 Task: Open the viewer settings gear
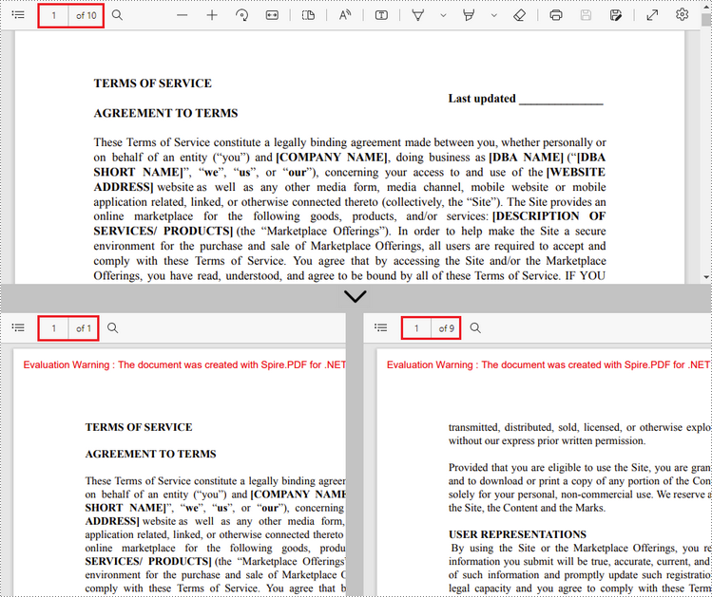[x=682, y=15]
